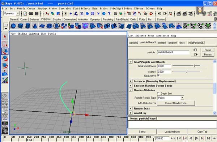Expand the mental ray section
The width and height of the screenshot is (217, 142).
tap(131, 113)
